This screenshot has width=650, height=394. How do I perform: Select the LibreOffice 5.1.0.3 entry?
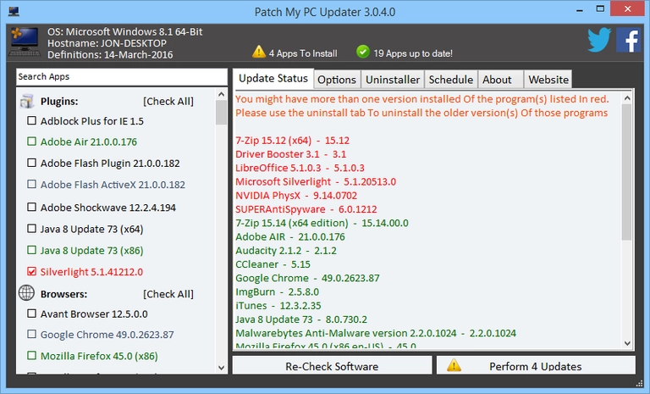tap(300, 168)
